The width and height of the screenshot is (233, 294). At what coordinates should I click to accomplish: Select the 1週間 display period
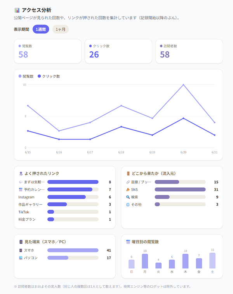coord(41,29)
